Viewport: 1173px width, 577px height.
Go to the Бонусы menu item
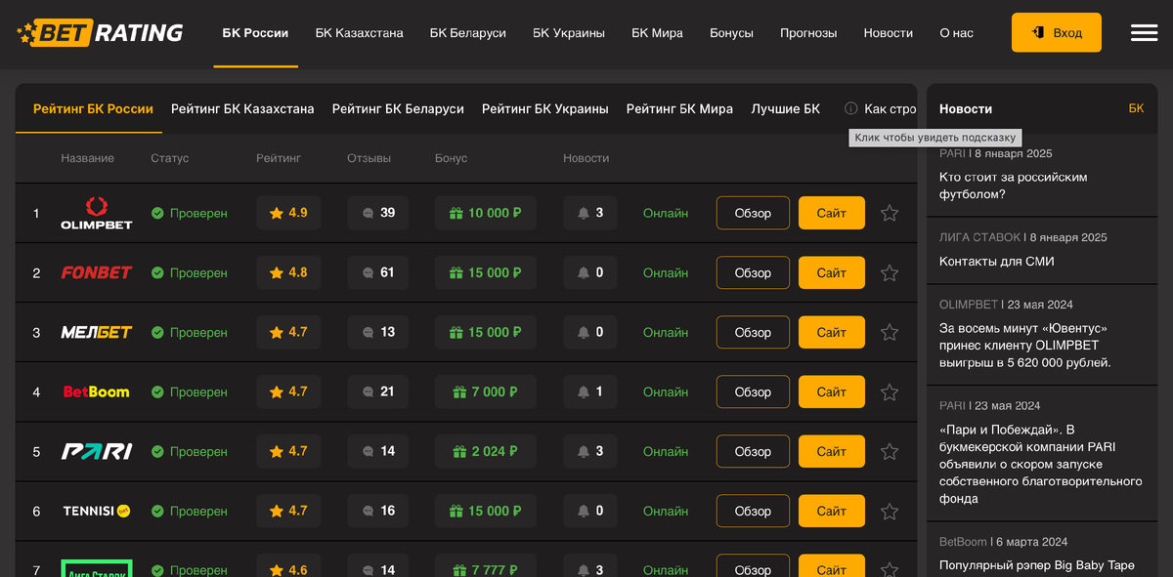[x=731, y=33]
